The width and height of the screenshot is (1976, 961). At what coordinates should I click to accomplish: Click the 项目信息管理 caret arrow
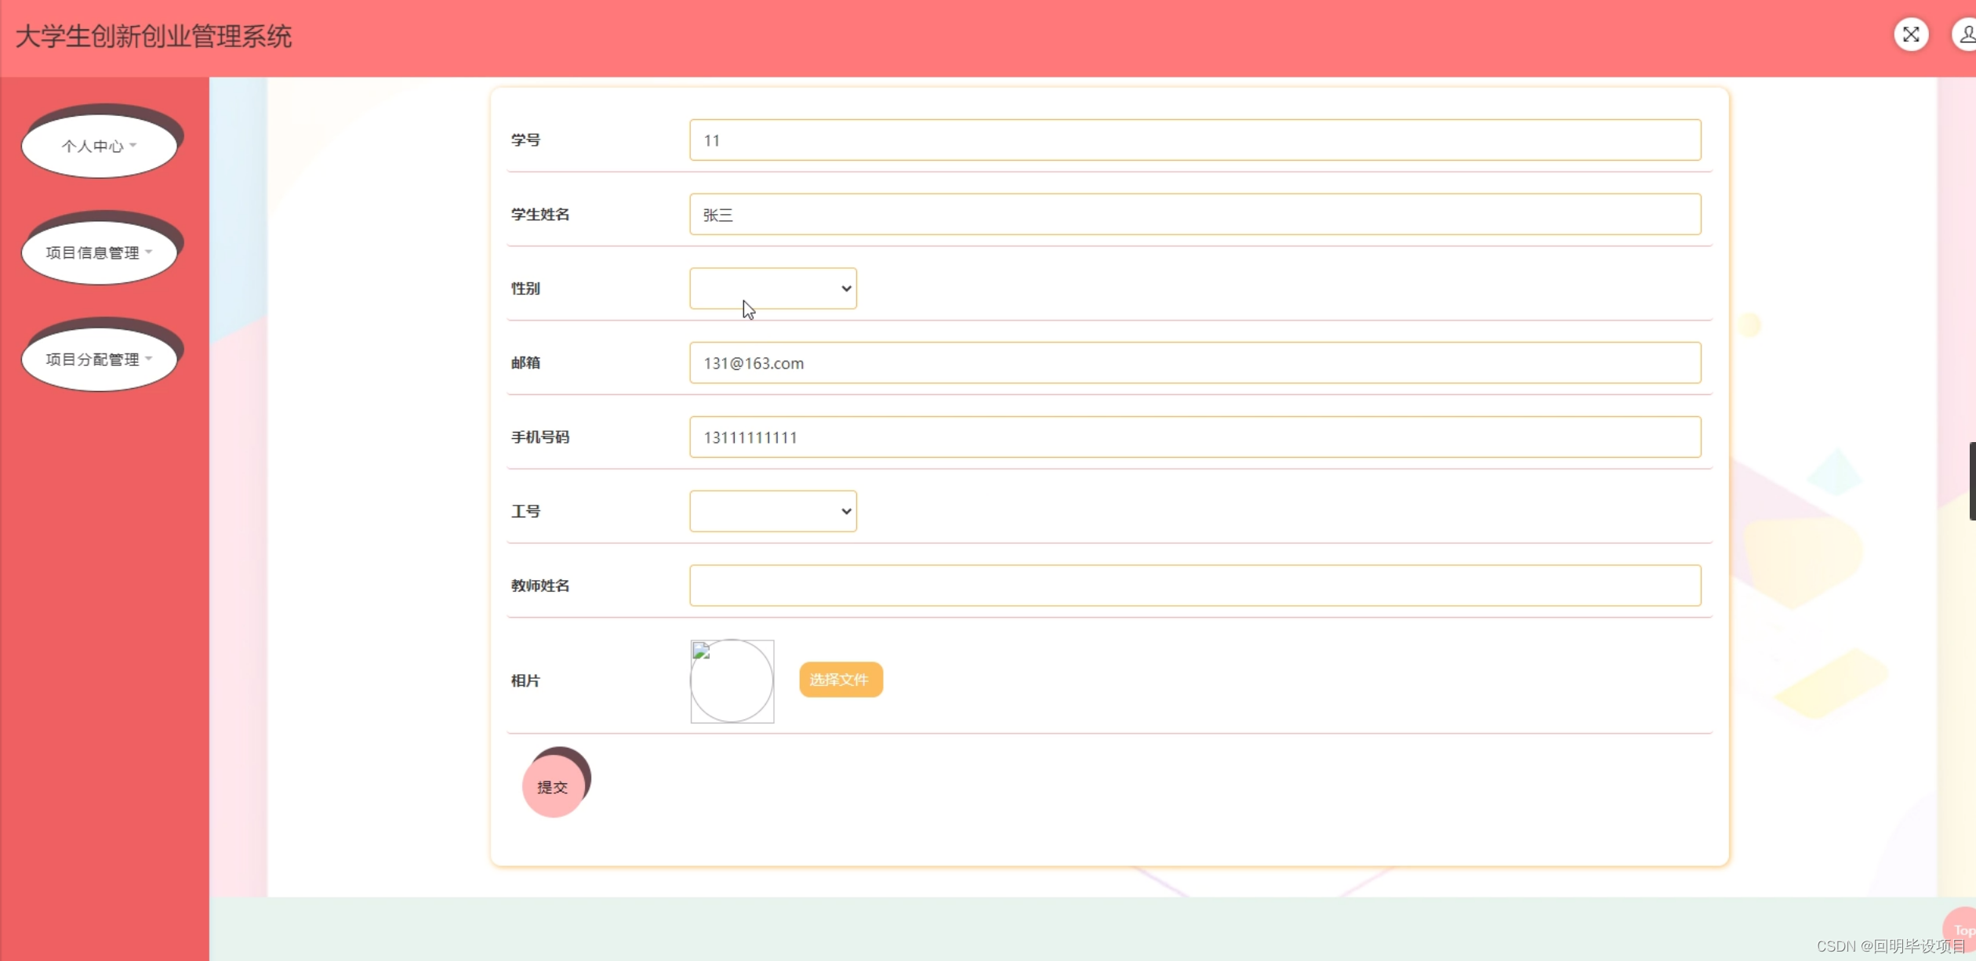[149, 252]
